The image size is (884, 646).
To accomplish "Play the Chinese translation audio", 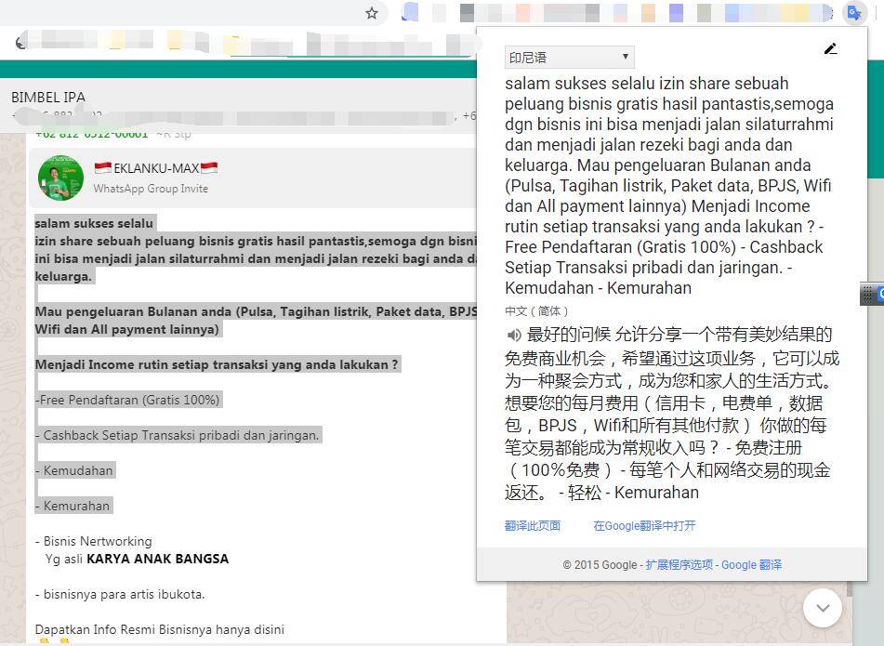I will pyautogui.click(x=514, y=336).
